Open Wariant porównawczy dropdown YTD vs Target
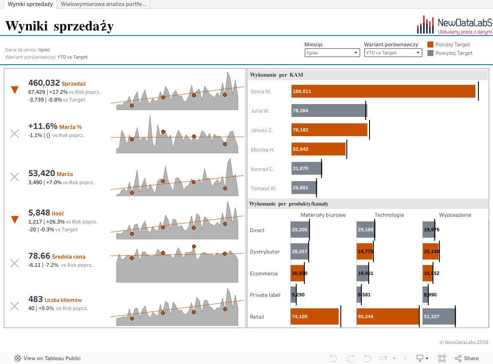This screenshot has height=364, width=493. tap(393, 53)
